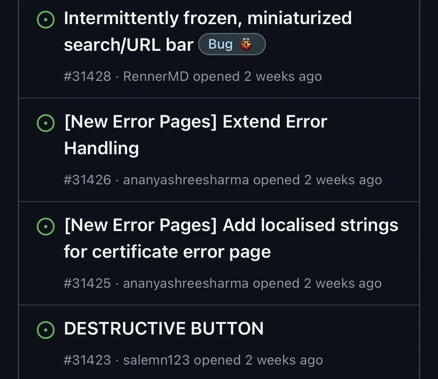Click open-issue icon beside Intermittently frozen search bar
The width and height of the screenshot is (438, 379).
point(46,20)
